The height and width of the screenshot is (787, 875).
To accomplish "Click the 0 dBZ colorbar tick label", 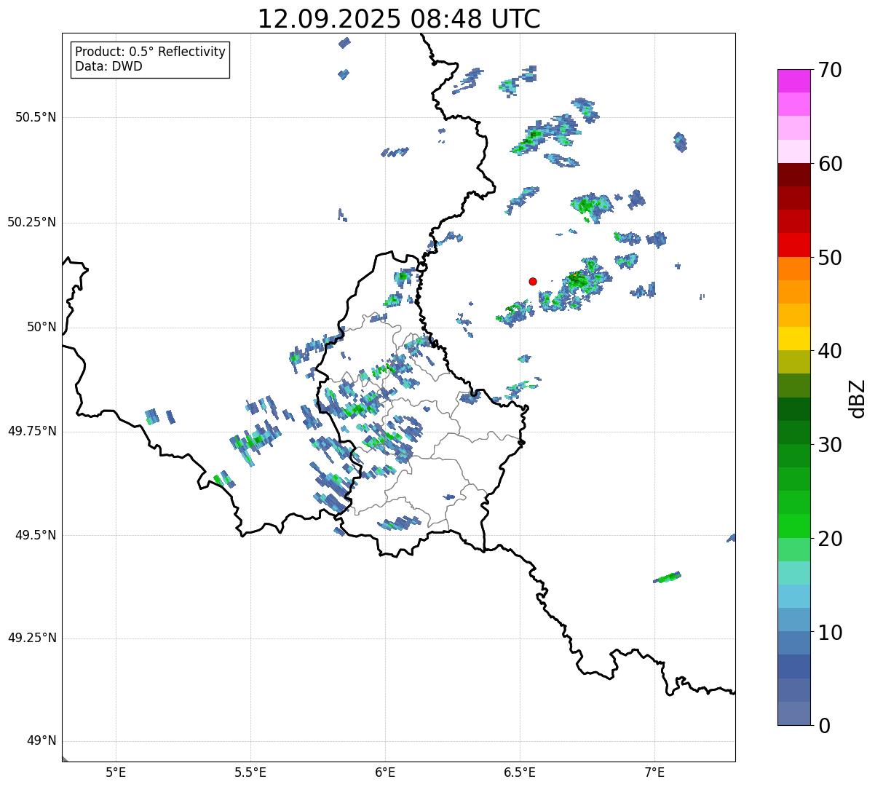I will (824, 726).
